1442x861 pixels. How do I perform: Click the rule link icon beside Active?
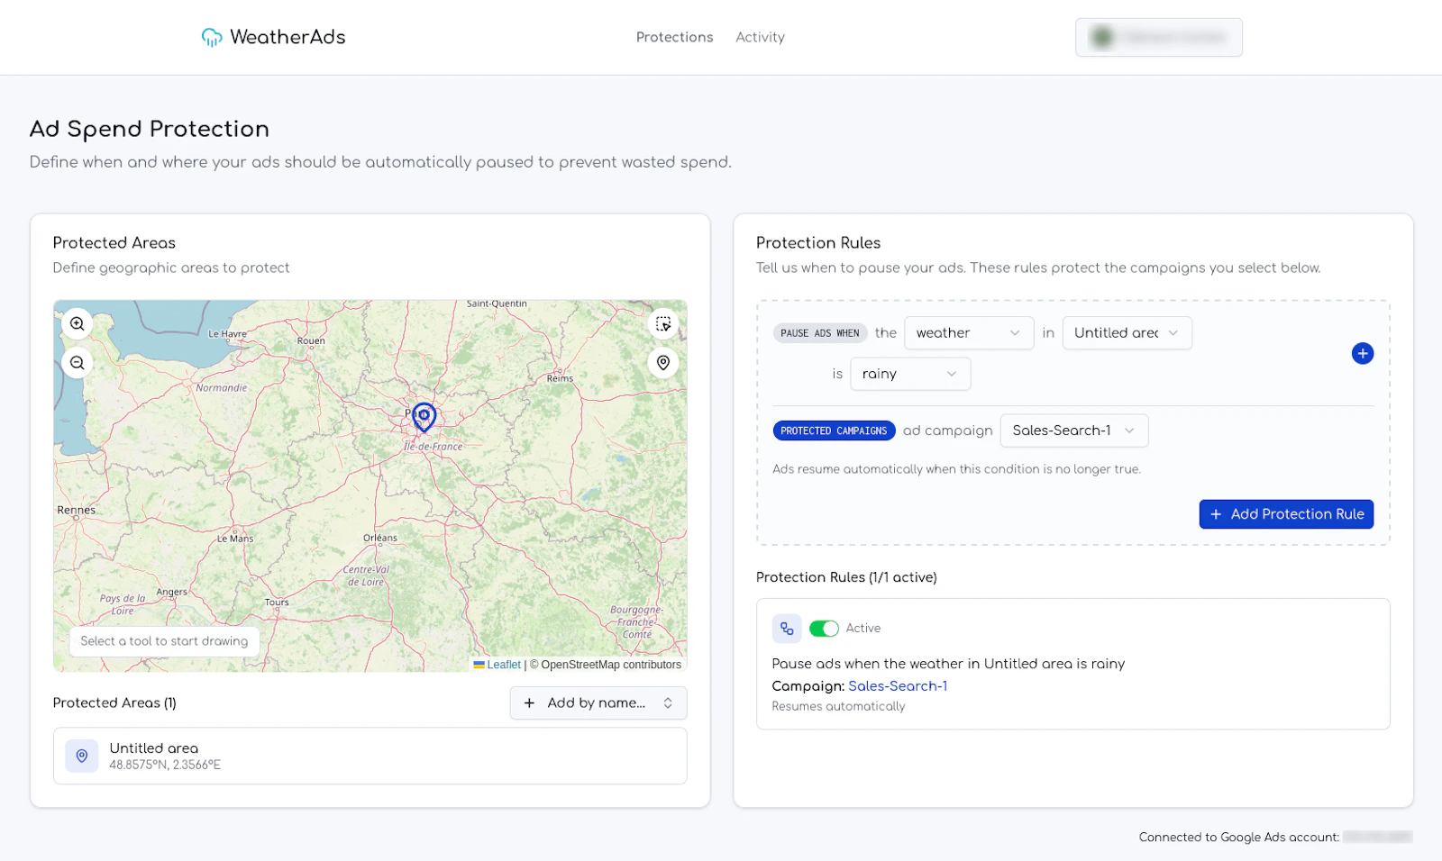click(x=787, y=629)
